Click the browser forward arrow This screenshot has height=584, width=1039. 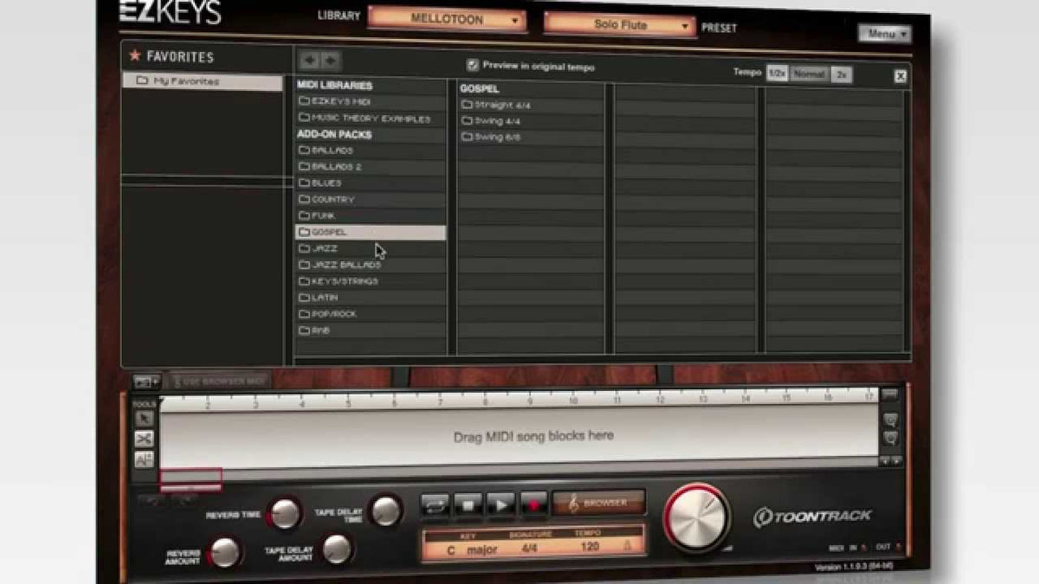pos(330,60)
